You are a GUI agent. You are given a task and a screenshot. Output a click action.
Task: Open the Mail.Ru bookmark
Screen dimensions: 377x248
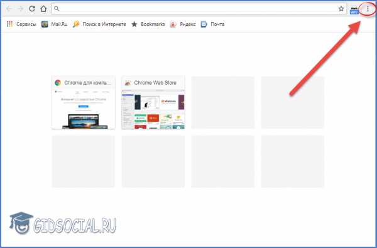pos(54,24)
